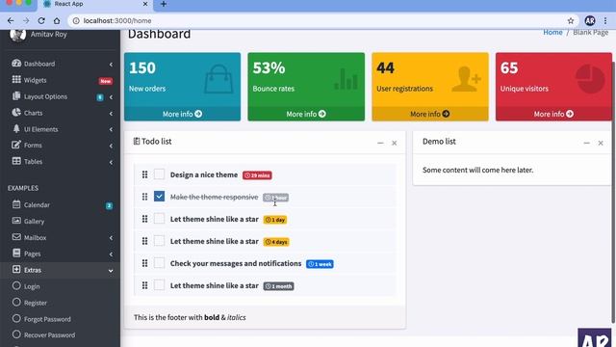
Task: Click the Calendar icon in sidebar
Action: click(x=16, y=204)
